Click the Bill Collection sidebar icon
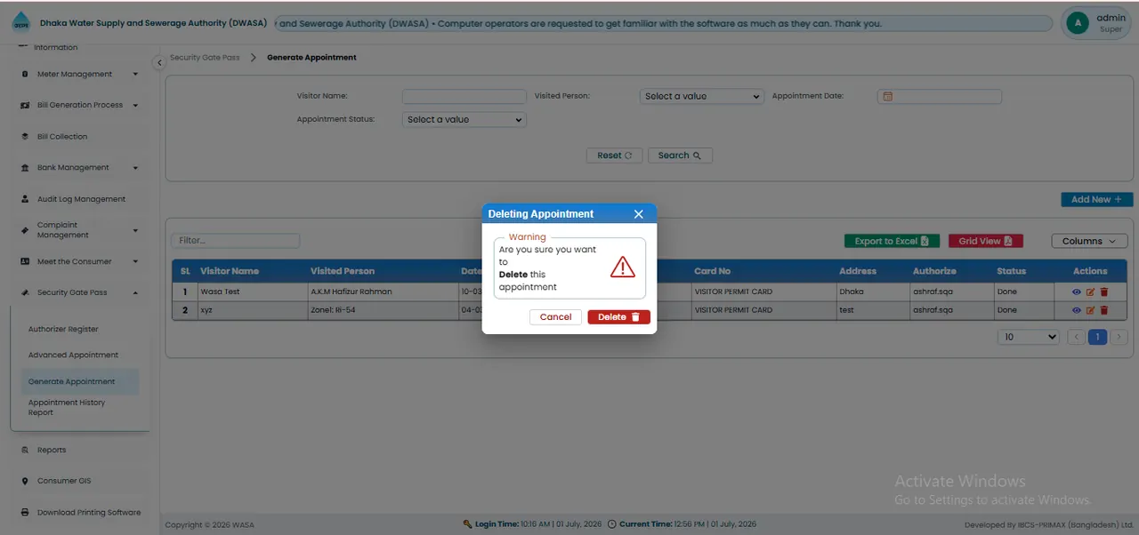This screenshot has height=535, width=1139. click(x=25, y=137)
